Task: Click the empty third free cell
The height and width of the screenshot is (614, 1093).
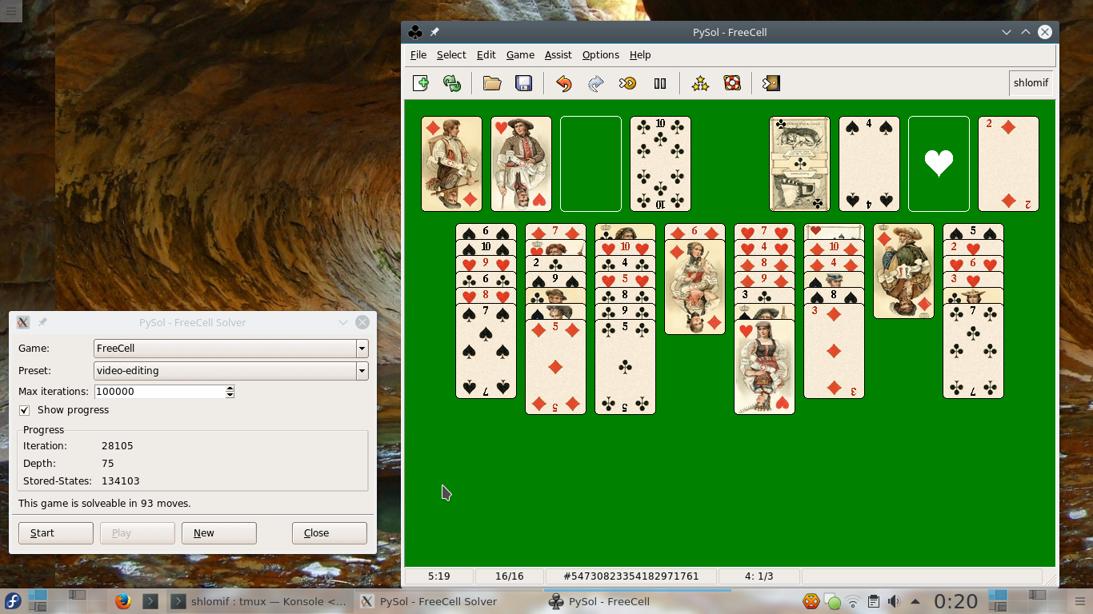Action: (x=591, y=164)
